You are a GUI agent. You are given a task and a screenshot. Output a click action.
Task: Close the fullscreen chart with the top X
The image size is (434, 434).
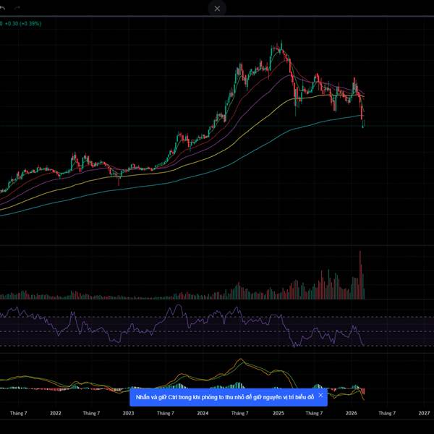[217, 9]
